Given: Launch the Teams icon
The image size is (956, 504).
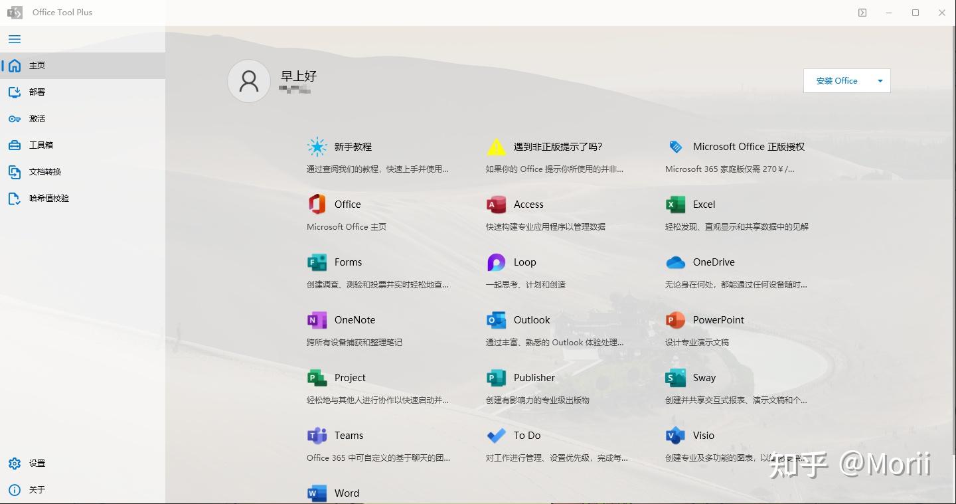Looking at the screenshot, I should 317,436.
